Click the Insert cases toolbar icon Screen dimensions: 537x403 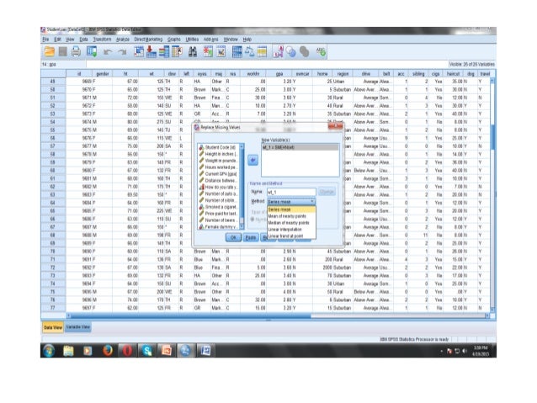[x=208, y=51]
